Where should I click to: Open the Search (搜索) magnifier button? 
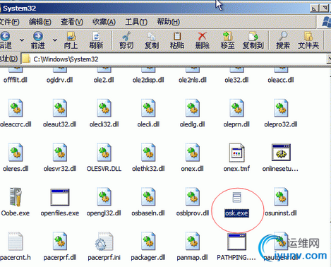(283, 40)
